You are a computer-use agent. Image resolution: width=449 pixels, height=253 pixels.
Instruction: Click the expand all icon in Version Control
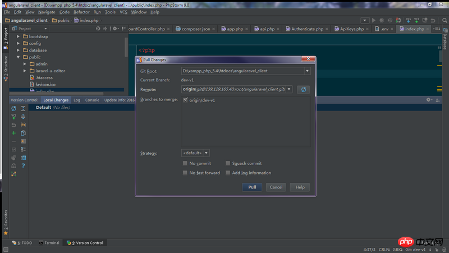click(23, 108)
